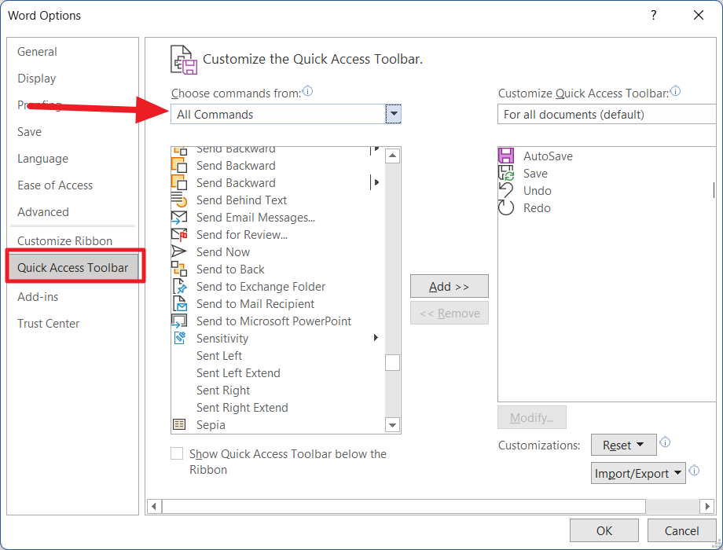723x550 pixels.
Task: Select the Send Email Messages command
Action: tap(253, 217)
